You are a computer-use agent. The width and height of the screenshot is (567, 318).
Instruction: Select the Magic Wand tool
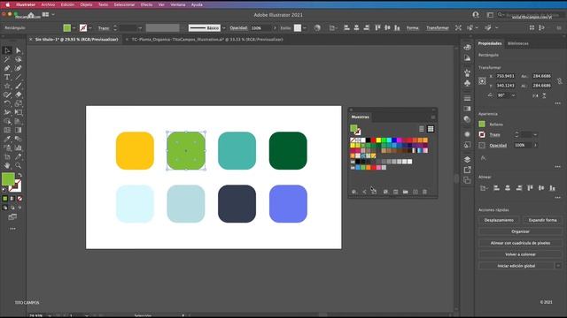7,59
